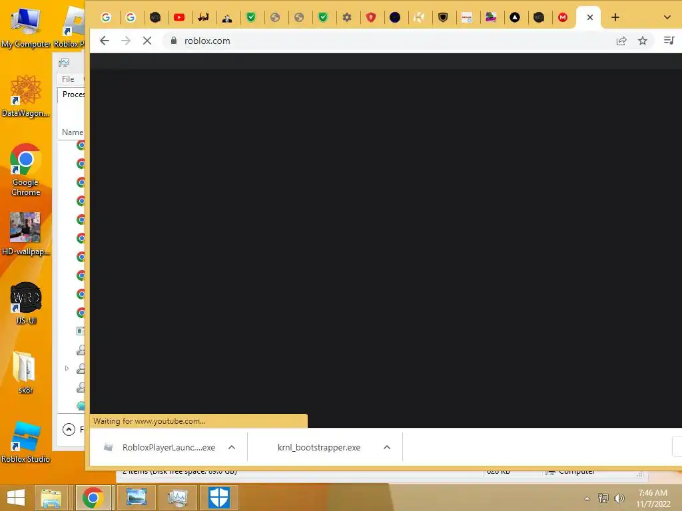Share this page using the share icon

point(621,41)
